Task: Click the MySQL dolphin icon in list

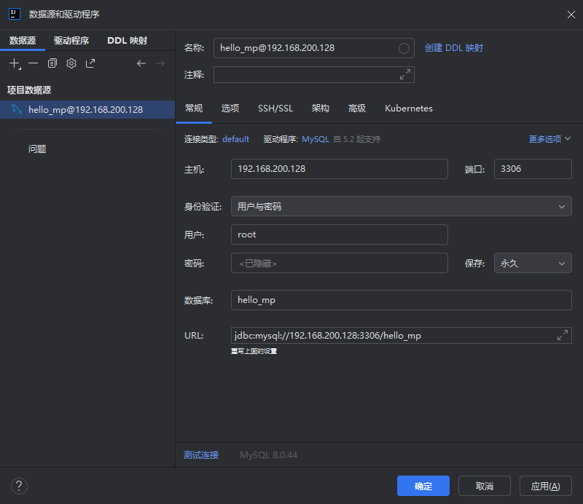Action: click(16, 109)
